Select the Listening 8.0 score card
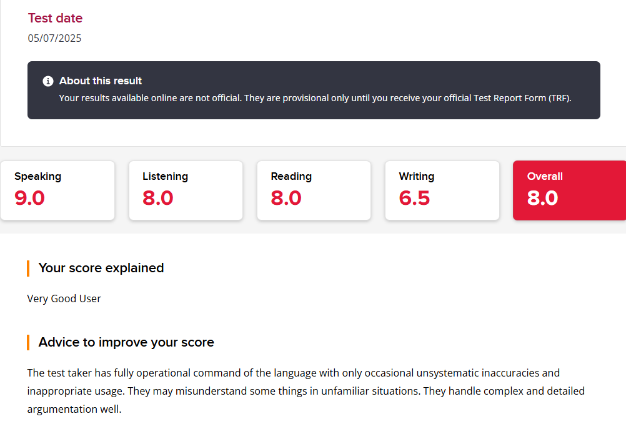 (186, 190)
